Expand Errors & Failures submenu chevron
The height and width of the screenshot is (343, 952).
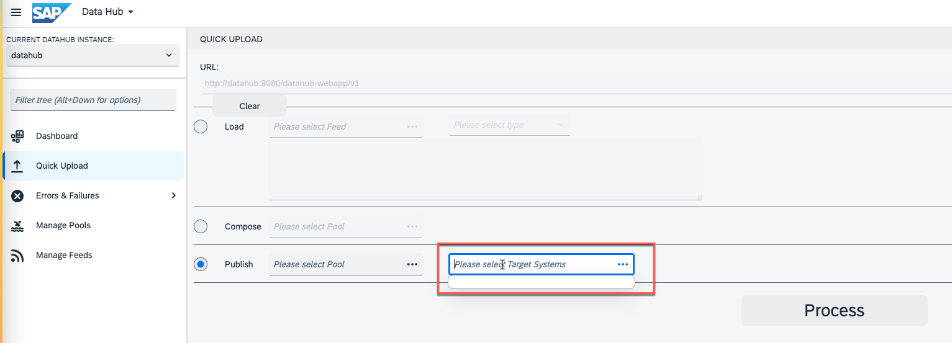coord(173,195)
